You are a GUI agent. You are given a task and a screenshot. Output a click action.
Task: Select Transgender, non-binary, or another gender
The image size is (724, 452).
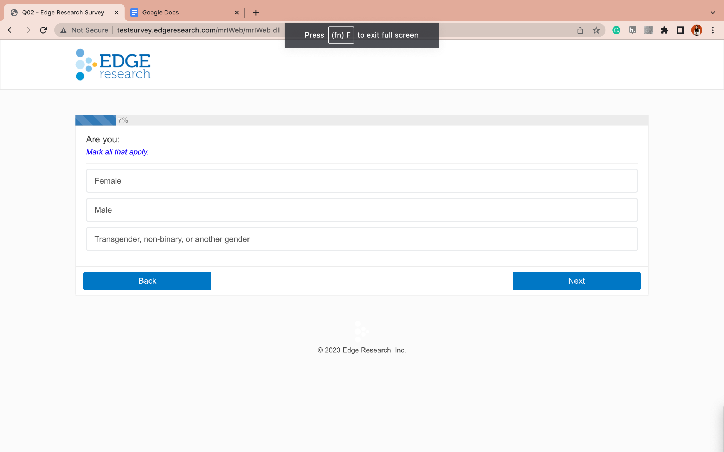click(x=361, y=239)
